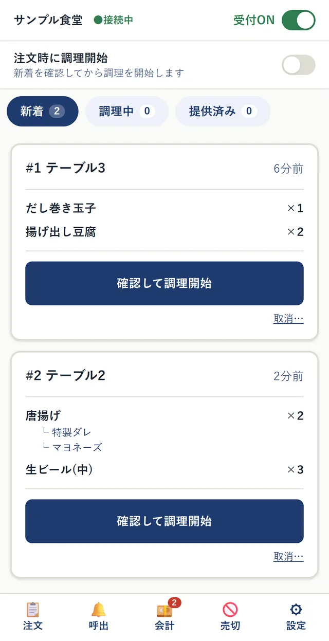The image size is (329, 641).
Task: Switch to the 調理中 tab
Action: [127, 111]
